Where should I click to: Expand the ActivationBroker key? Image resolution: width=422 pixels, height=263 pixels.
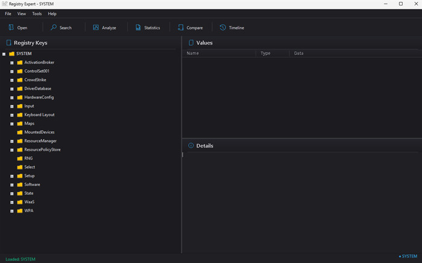[x=12, y=63]
